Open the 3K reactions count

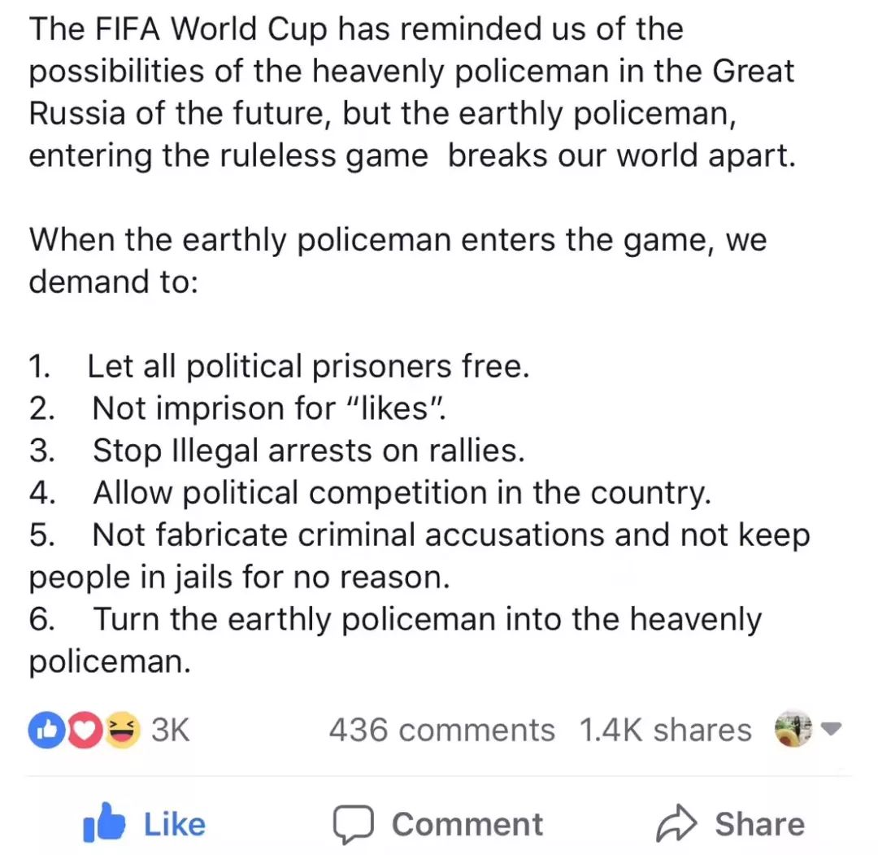click(171, 730)
